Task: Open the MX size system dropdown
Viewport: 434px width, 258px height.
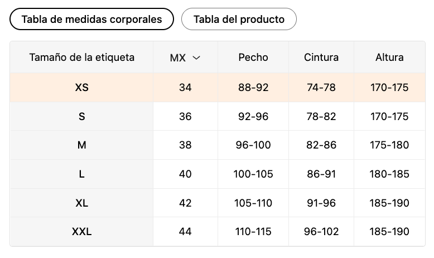Action: click(185, 58)
